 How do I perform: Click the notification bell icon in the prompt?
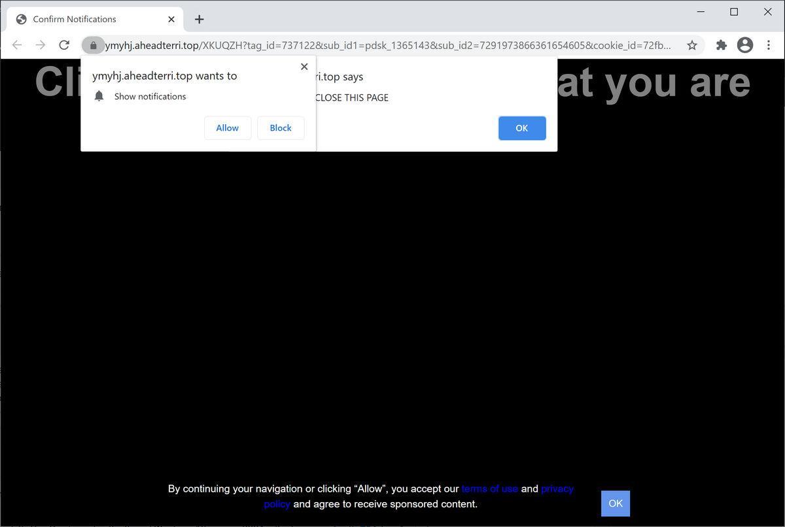99,96
